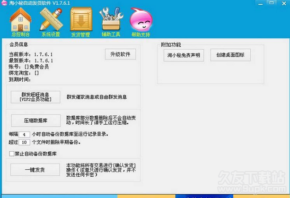Open 系统设置 pencil and ruler icon
The width and height of the screenshot is (290, 198).
pos(51,20)
